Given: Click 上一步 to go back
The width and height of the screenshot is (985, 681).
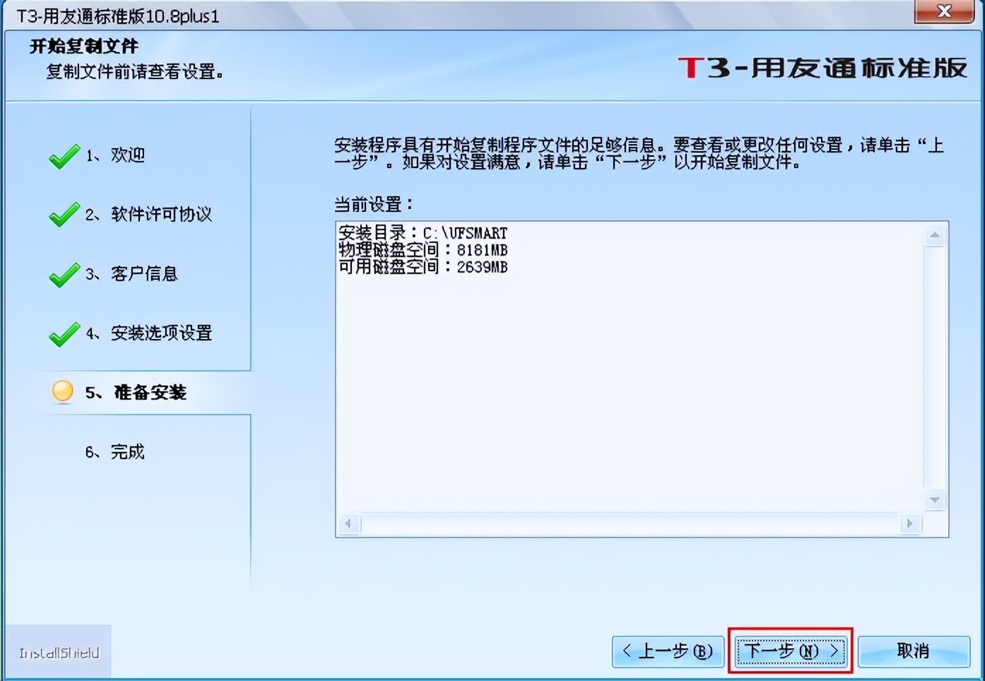Looking at the screenshot, I should [x=668, y=651].
